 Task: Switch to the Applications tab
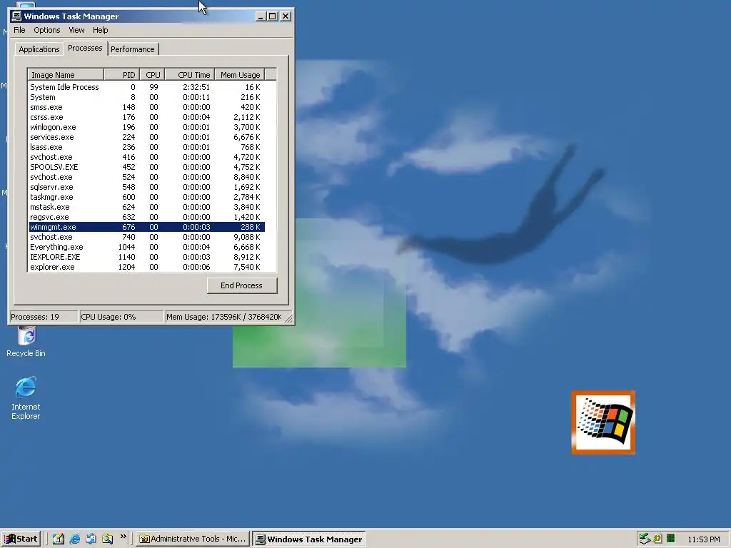(x=39, y=49)
